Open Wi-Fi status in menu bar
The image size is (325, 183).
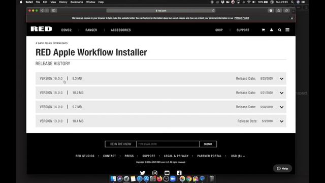click(249, 2)
